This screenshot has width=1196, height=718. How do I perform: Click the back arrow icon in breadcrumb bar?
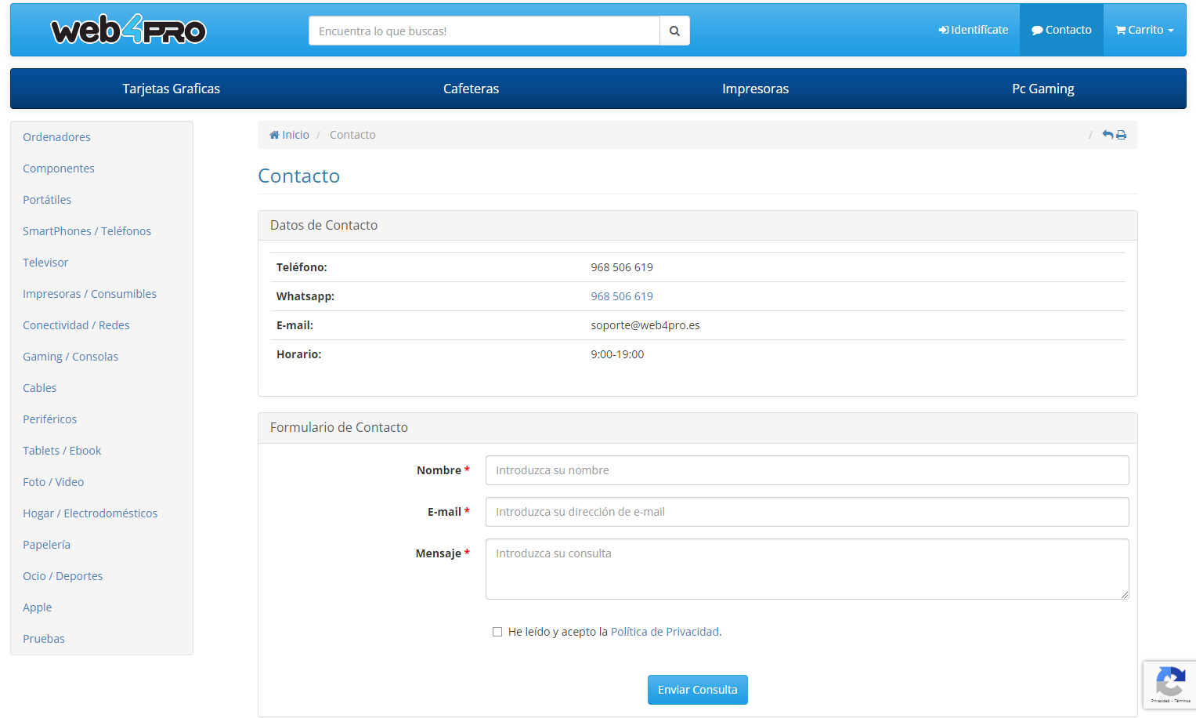click(1107, 135)
